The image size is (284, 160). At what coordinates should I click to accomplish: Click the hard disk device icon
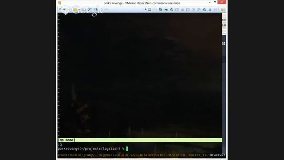pos(150,9)
